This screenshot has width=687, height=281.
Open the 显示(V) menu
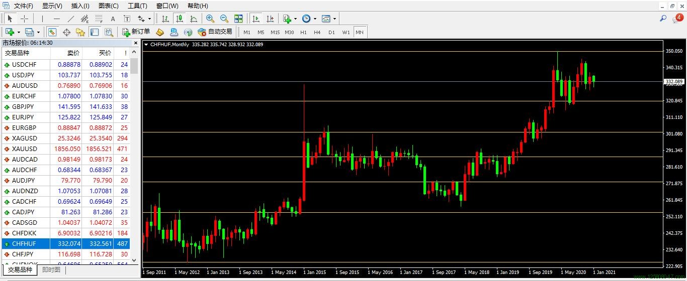pos(52,6)
